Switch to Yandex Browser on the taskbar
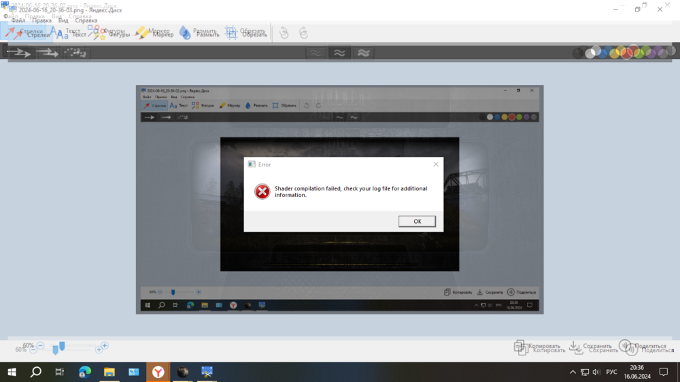Image resolution: width=680 pixels, height=382 pixels. (x=158, y=372)
